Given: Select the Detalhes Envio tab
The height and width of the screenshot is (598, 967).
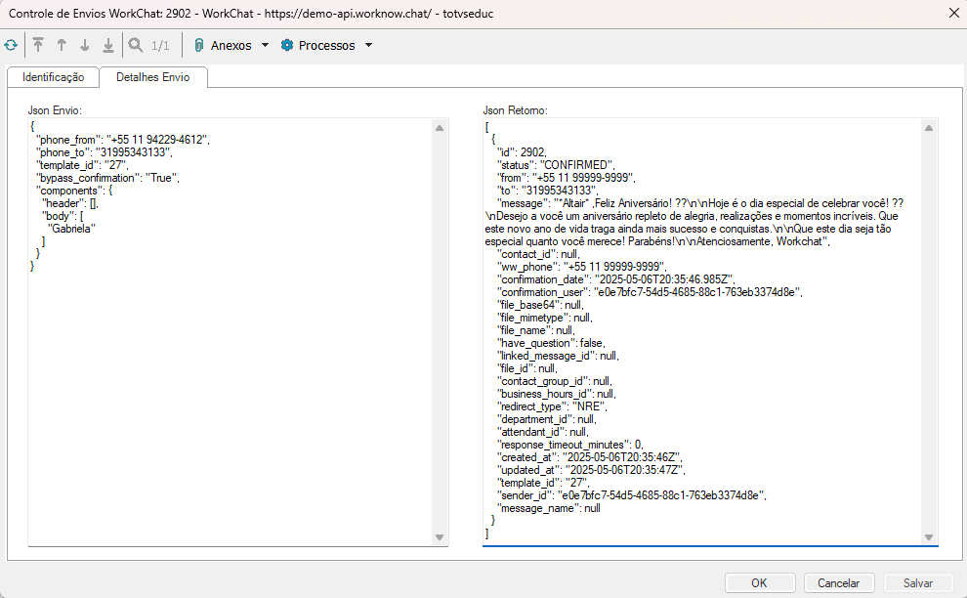Looking at the screenshot, I should [x=153, y=77].
